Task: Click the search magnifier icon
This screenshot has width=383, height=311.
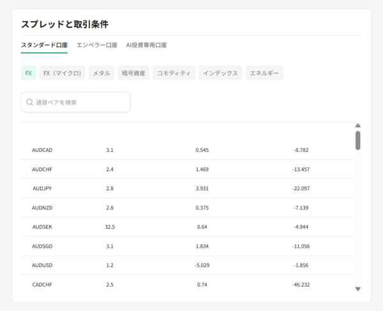Action: 29,102
